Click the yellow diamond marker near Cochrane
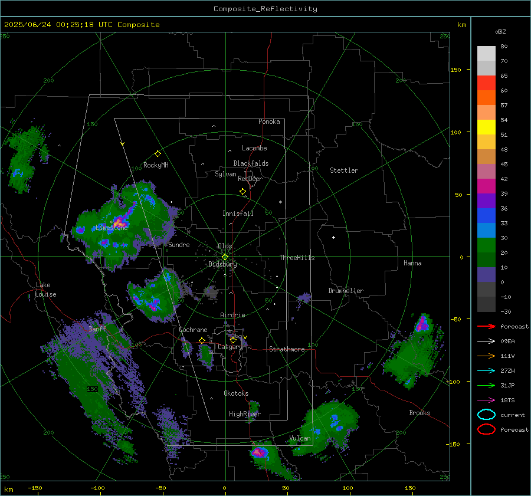The width and height of the screenshot is (531, 496). pos(202,341)
